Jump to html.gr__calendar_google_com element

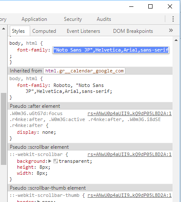tap(85, 71)
